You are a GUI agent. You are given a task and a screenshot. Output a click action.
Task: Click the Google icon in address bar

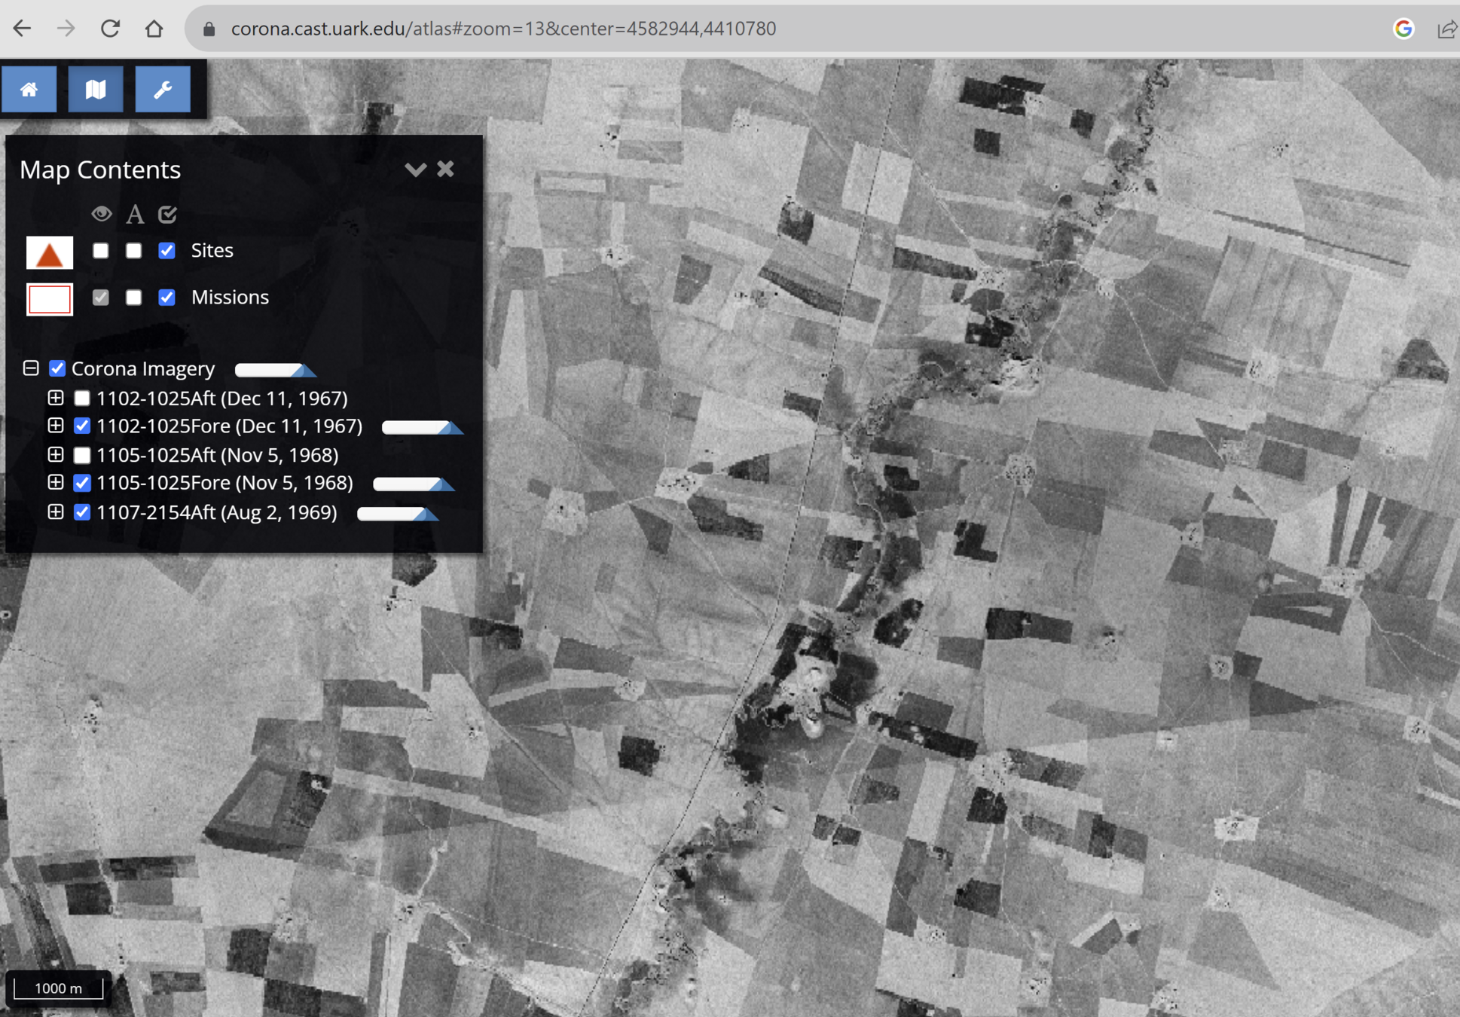pyautogui.click(x=1403, y=29)
